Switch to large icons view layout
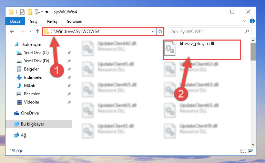Screen dimensions: 265x163 coord(251,151)
